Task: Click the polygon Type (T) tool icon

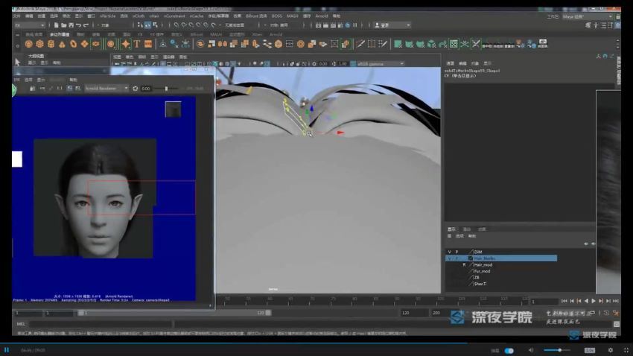Action: pyautogui.click(x=137, y=44)
